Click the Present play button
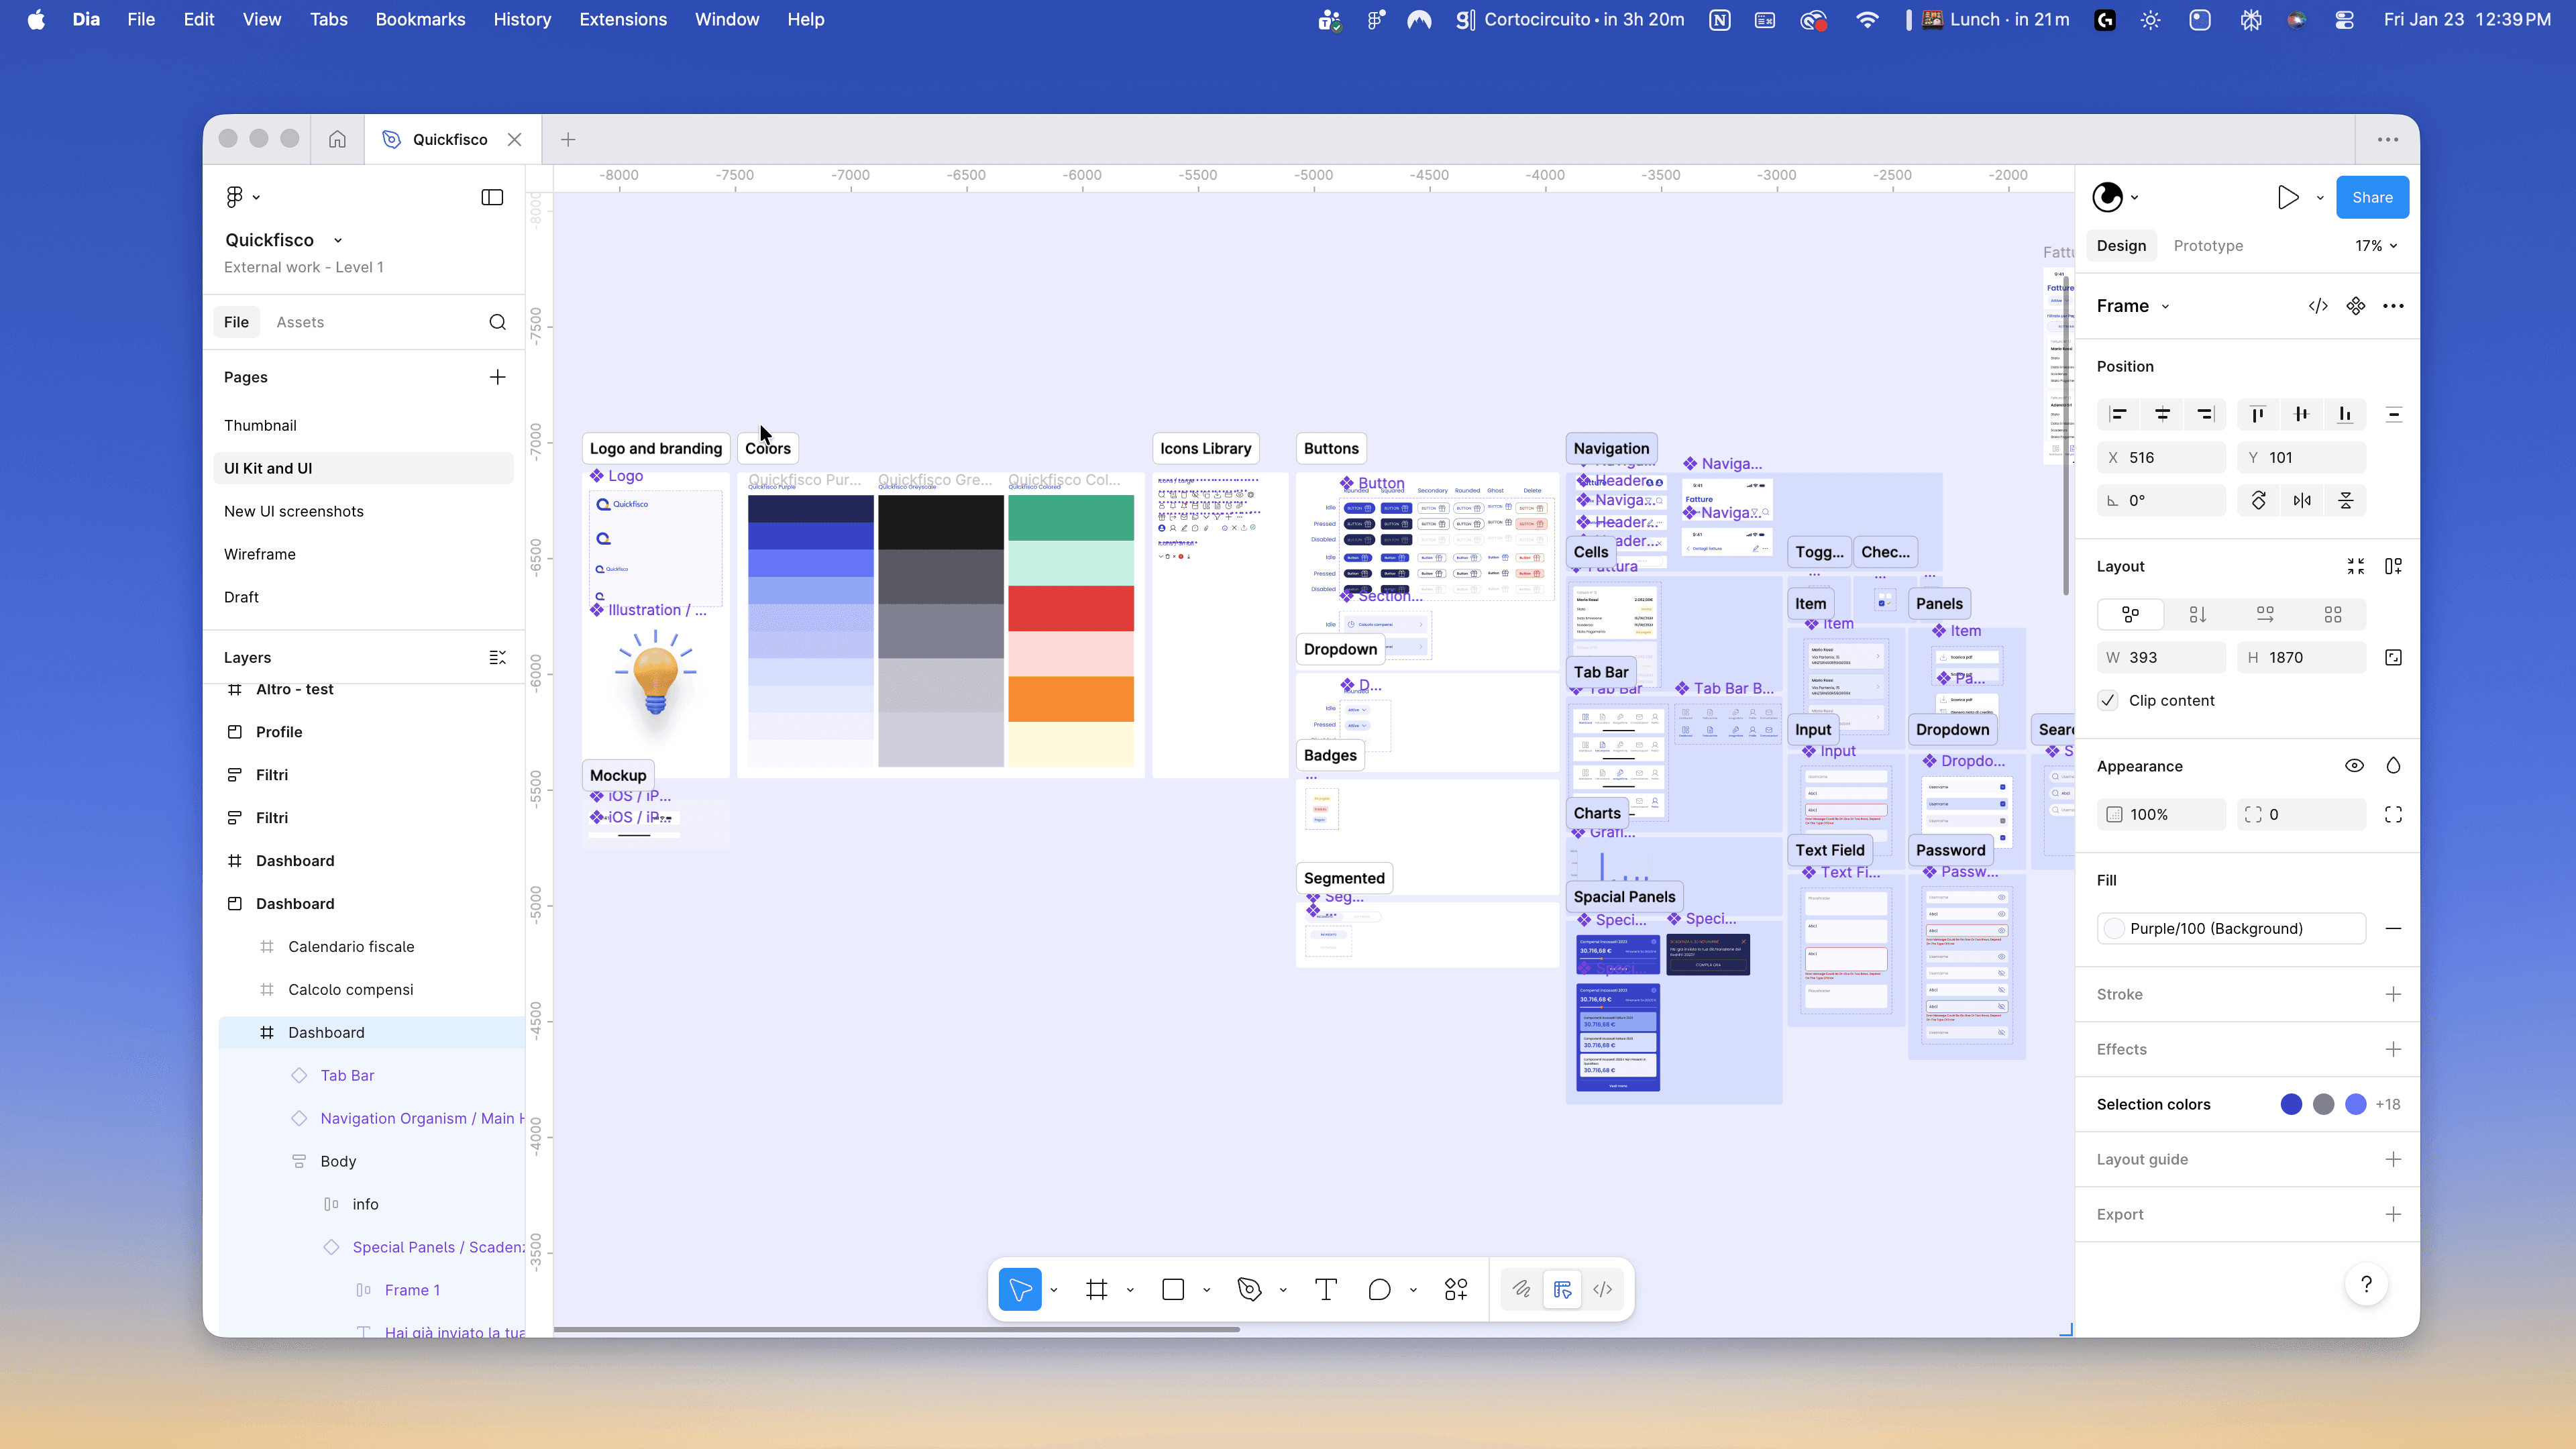Viewport: 2576px width, 1449px height. [2287, 197]
